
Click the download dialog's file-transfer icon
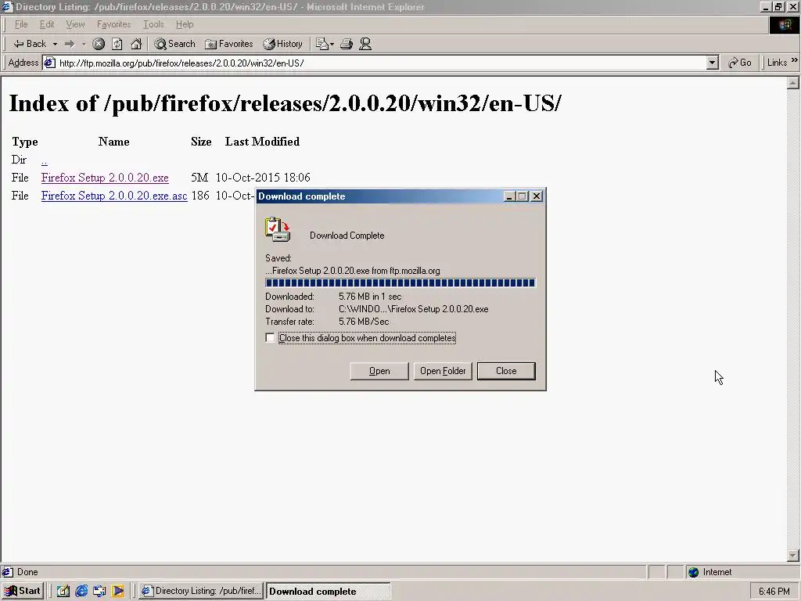pos(278,229)
